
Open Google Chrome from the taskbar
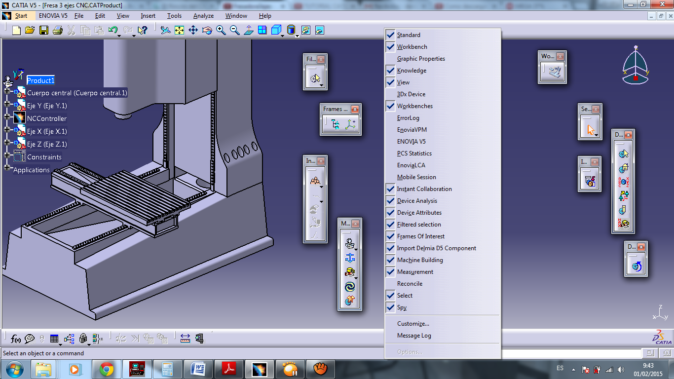click(x=107, y=369)
